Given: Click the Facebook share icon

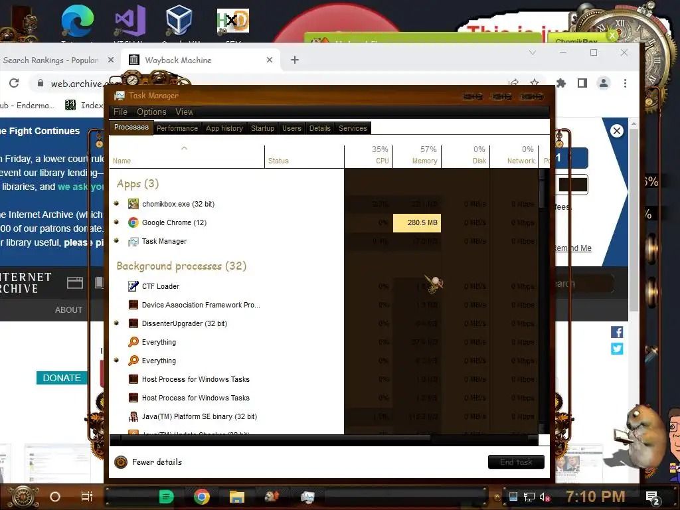Looking at the screenshot, I should click(x=617, y=332).
